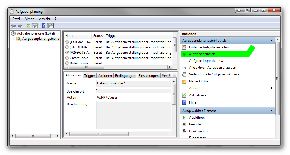
Task: Expand the Aufgabenplanungsbibliothek tree node
Action: point(14,39)
